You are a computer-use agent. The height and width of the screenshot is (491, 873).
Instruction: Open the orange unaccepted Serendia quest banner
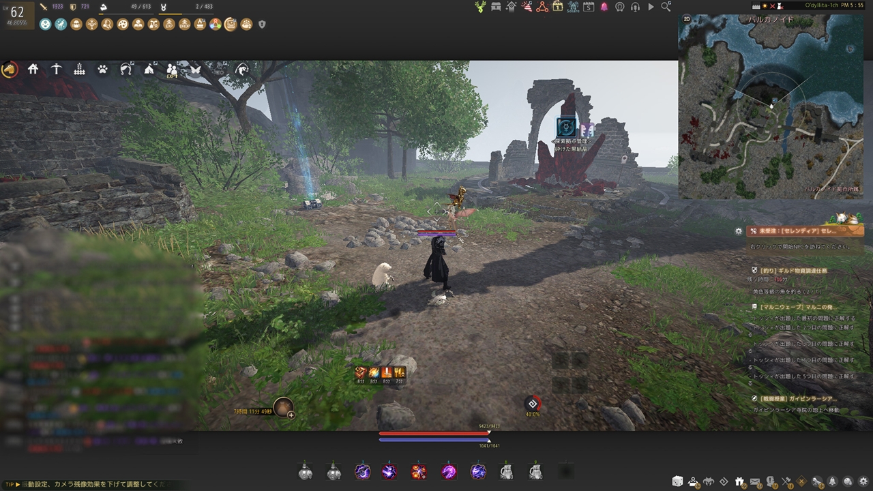[805, 231]
